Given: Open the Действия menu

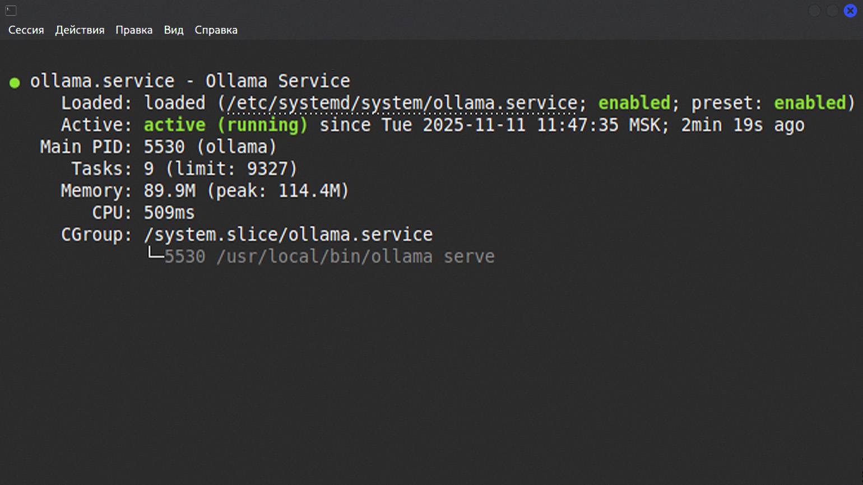Looking at the screenshot, I should pyautogui.click(x=80, y=30).
